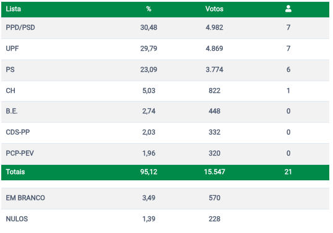Select the PCP-PEV row label
The height and width of the screenshot is (233, 333).
20,153
